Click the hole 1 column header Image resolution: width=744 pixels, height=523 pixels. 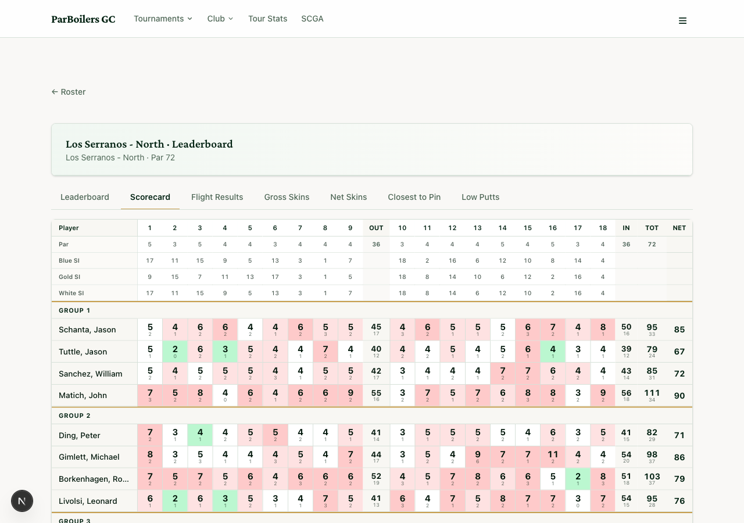click(x=150, y=228)
